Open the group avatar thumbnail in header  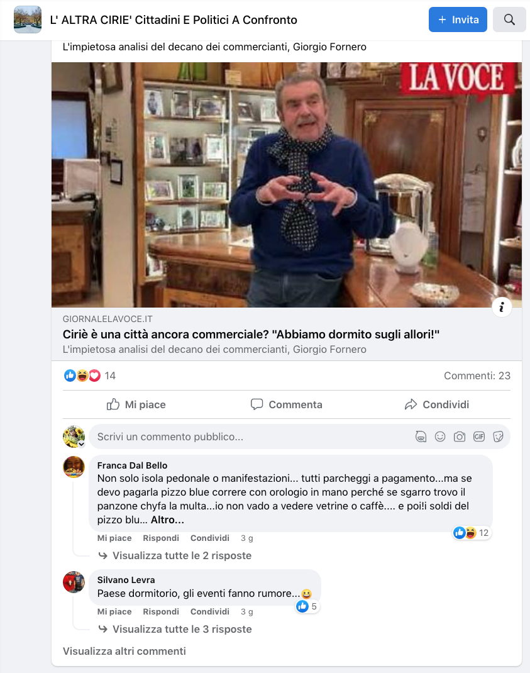[28, 19]
